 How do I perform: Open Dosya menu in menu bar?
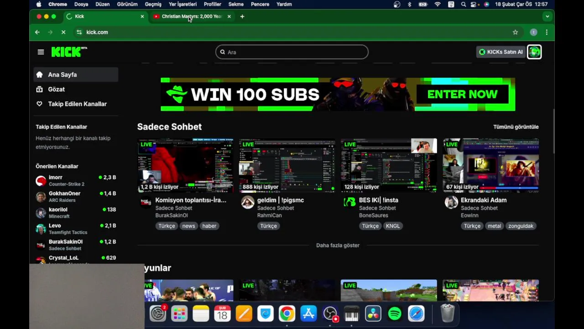pos(81,4)
